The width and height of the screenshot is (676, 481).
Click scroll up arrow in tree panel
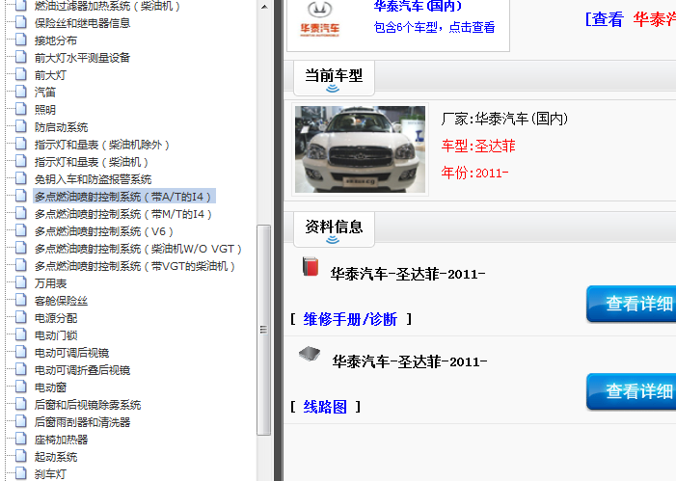[264, 7]
